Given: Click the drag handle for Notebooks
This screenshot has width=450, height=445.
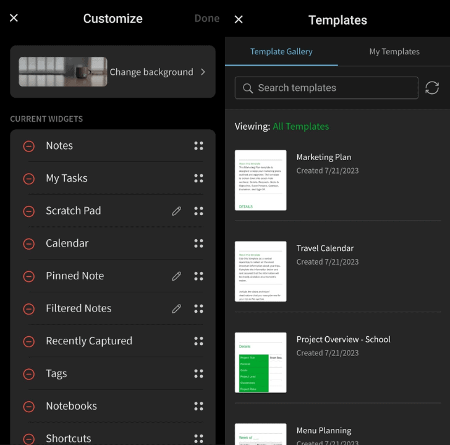Looking at the screenshot, I should click(198, 406).
